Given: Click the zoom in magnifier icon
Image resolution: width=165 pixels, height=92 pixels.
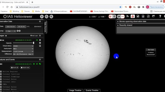Looking at the screenshot, I should pyautogui.click(x=51, y=17).
